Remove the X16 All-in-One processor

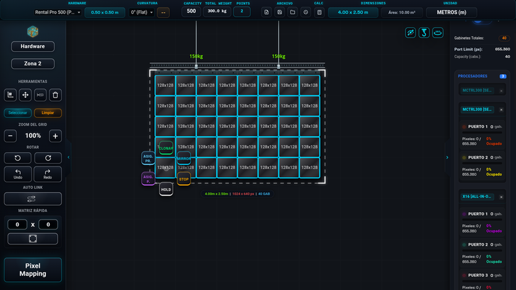501,197
